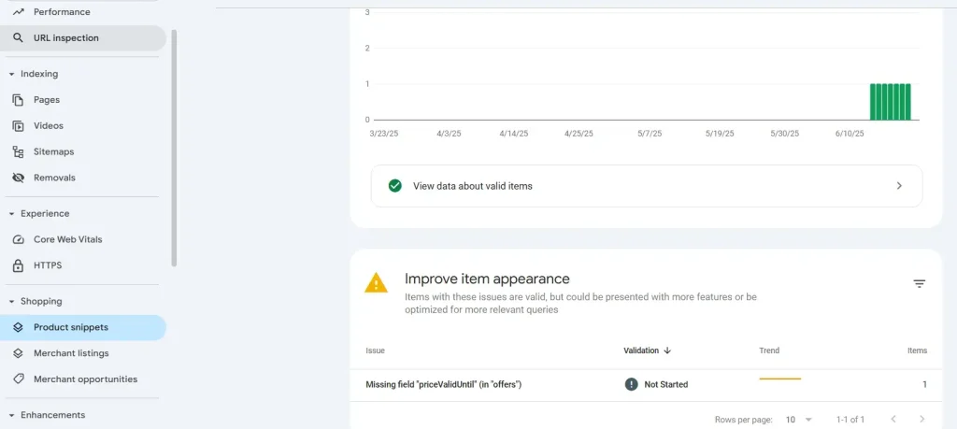Collapse the Indexing section
Screen dimensions: 957x429
coord(11,74)
